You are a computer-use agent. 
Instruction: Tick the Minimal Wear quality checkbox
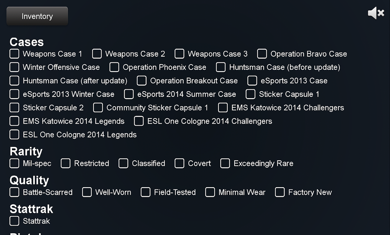point(210,192)
